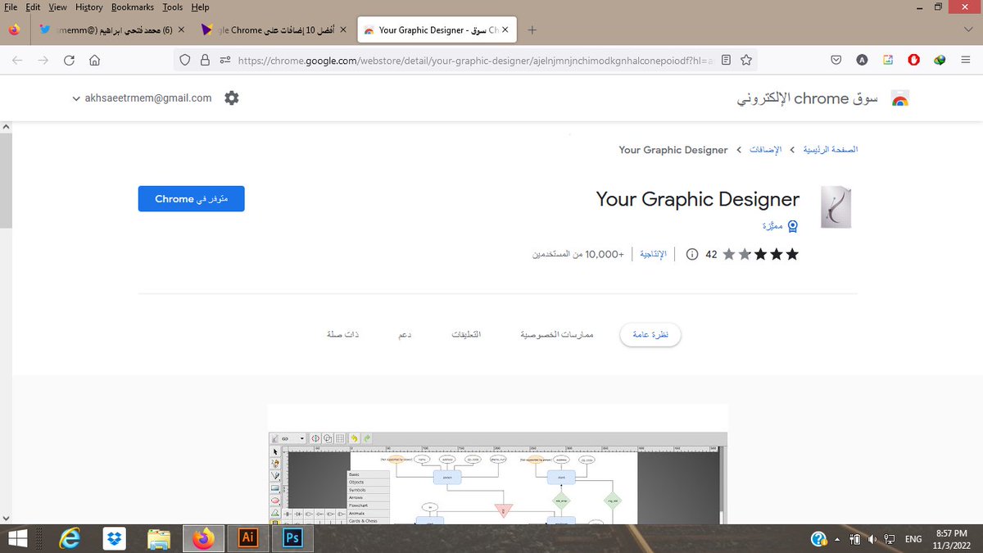Open the الصفحة الرئيسية breadcrumb link

coord(830,150)
